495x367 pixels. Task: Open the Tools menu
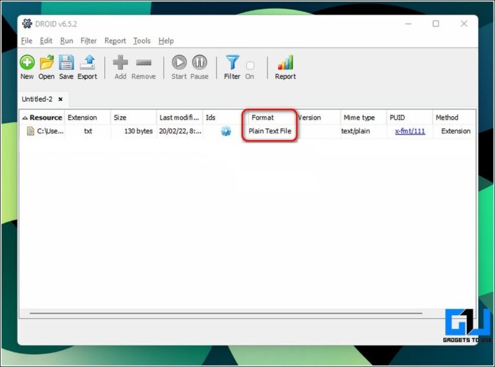click(142, 41)
